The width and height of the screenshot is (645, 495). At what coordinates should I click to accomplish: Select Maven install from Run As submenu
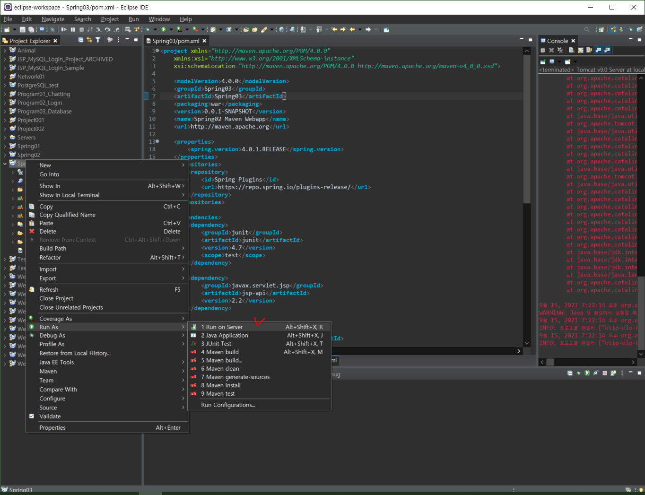click(x=259, y=385)
